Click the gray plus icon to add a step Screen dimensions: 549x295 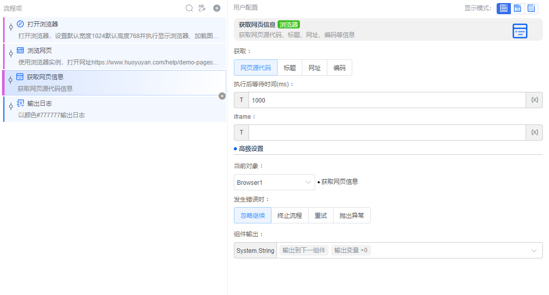[217, 8]
